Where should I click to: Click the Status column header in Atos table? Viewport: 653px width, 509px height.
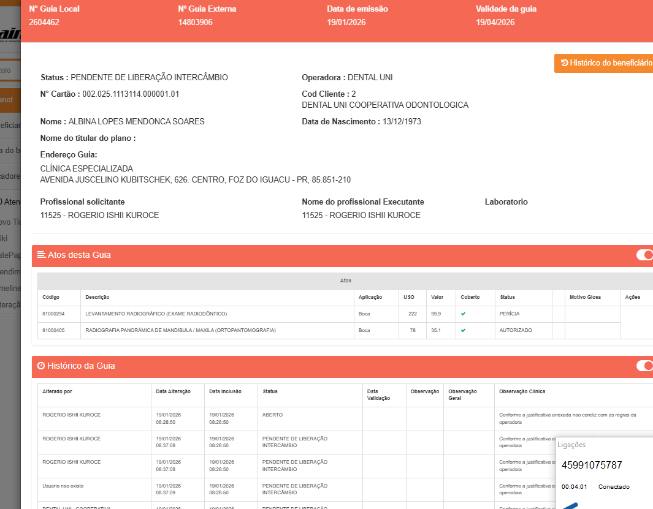point(507,297)
